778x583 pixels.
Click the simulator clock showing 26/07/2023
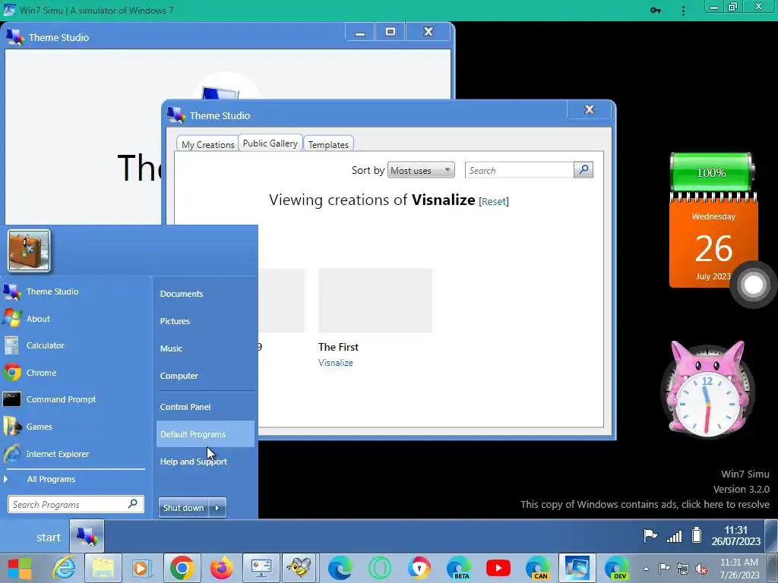click(735, 536)
